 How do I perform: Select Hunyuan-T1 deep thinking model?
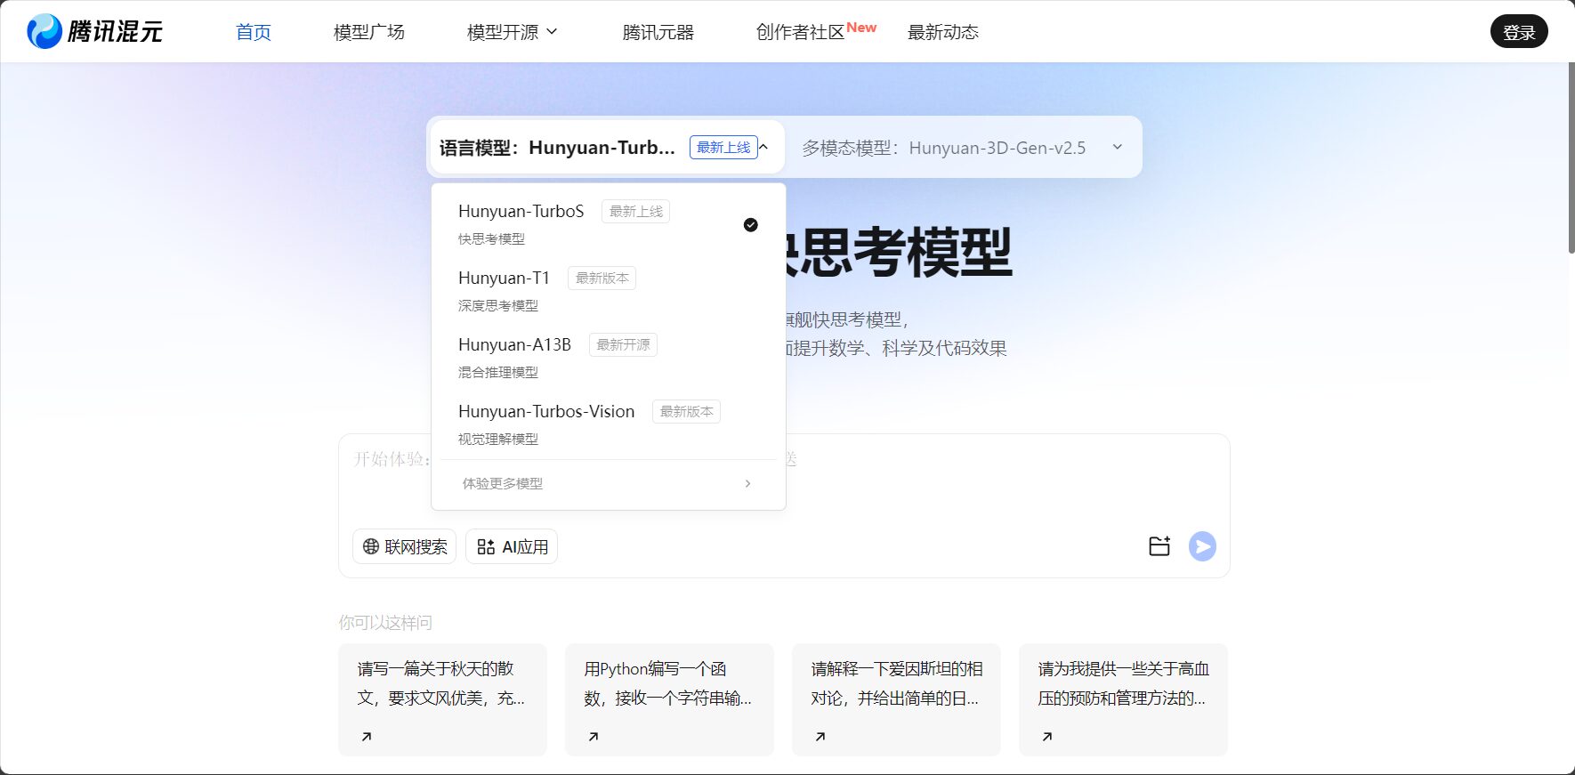click(x=609, y=291)
